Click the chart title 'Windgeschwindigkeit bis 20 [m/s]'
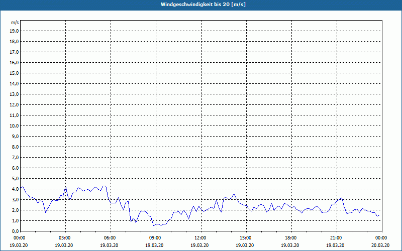 pos(203,5)
